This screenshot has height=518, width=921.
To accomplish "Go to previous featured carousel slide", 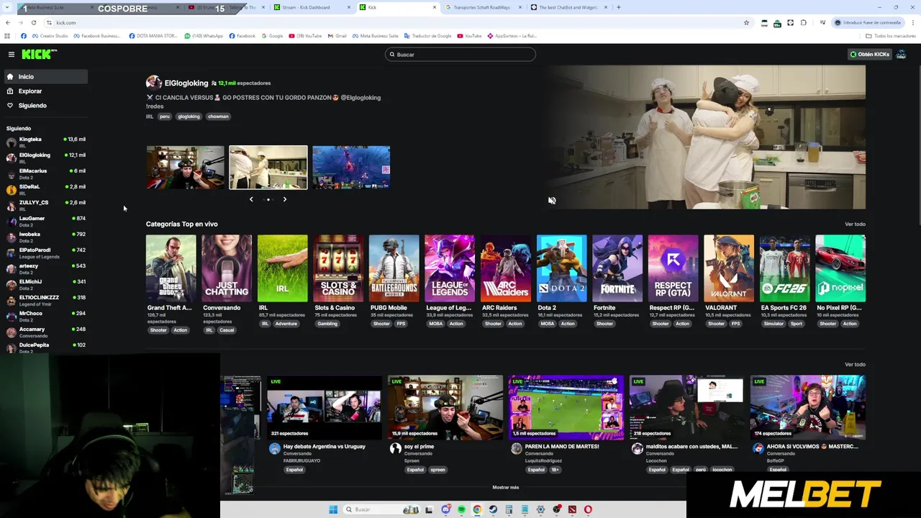I will tap(251, 199).
